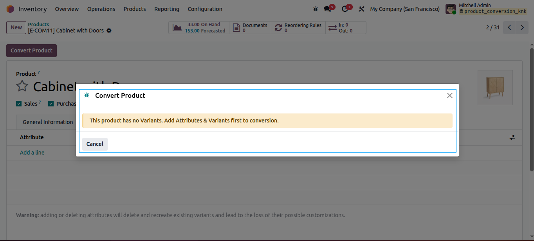Click Add a line link
534x241 pixels.
[32, 153]
